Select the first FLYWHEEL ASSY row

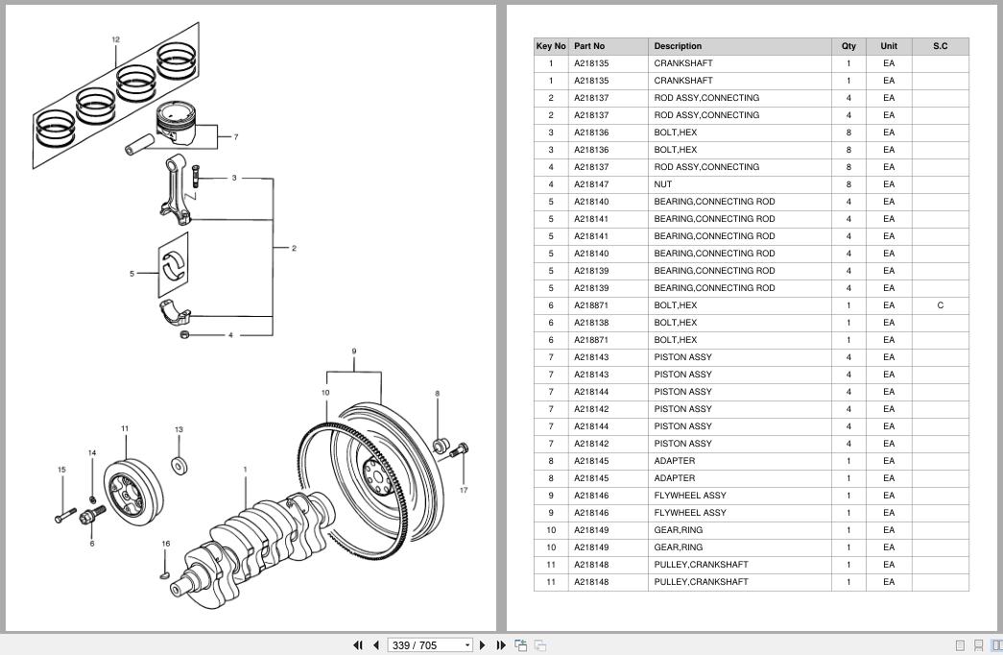coord(751,496)
